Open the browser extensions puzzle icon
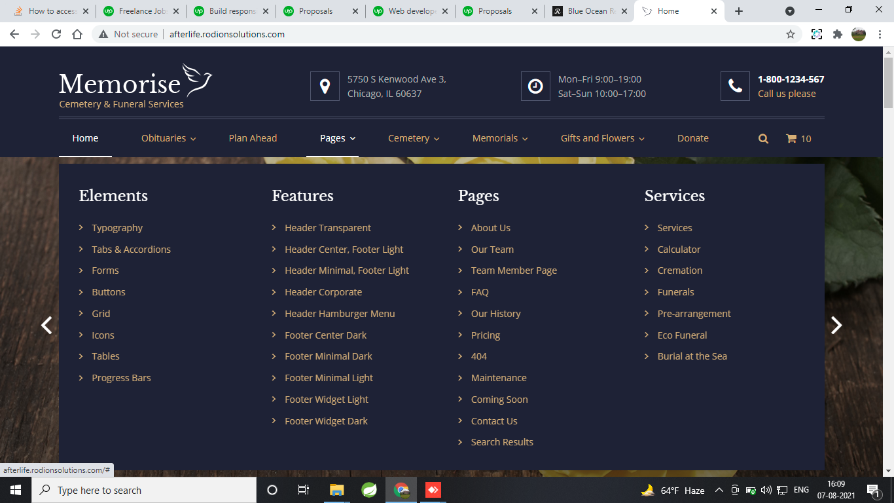This screenshot has height=503, width=894. pos(838,34)
